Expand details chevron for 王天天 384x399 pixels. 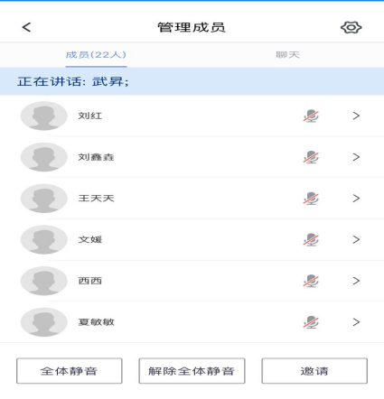click(x=356, y=199)
